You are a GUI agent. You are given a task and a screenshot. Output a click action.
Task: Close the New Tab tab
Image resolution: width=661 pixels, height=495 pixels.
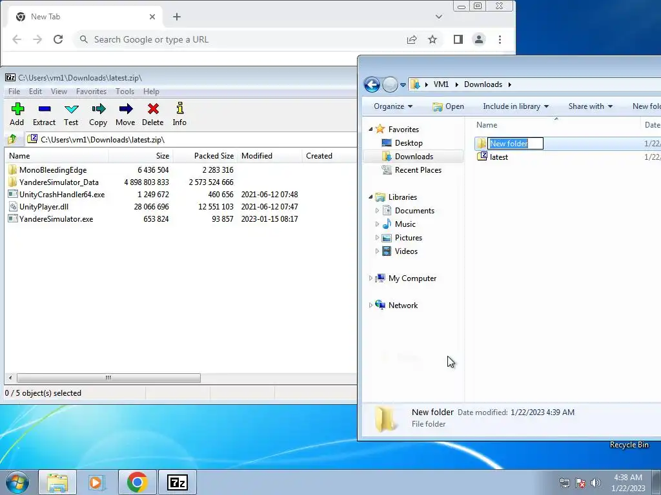tap(152, 17)
